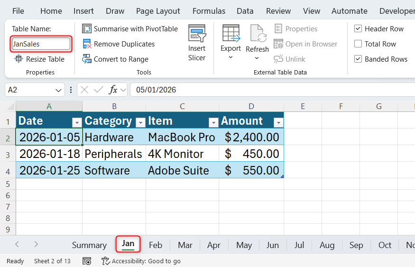Select the Jan sheet tab
415x267 pixels.
pos(128,244)
